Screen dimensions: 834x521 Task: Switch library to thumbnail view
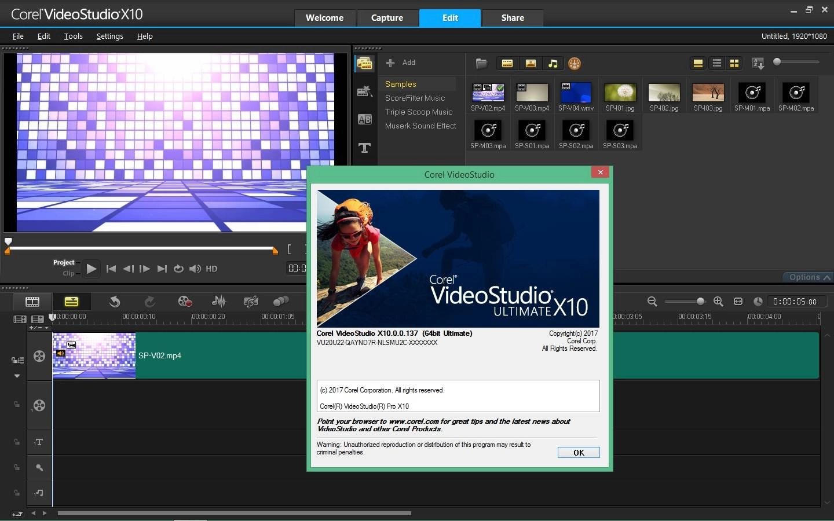pos(734,64)
